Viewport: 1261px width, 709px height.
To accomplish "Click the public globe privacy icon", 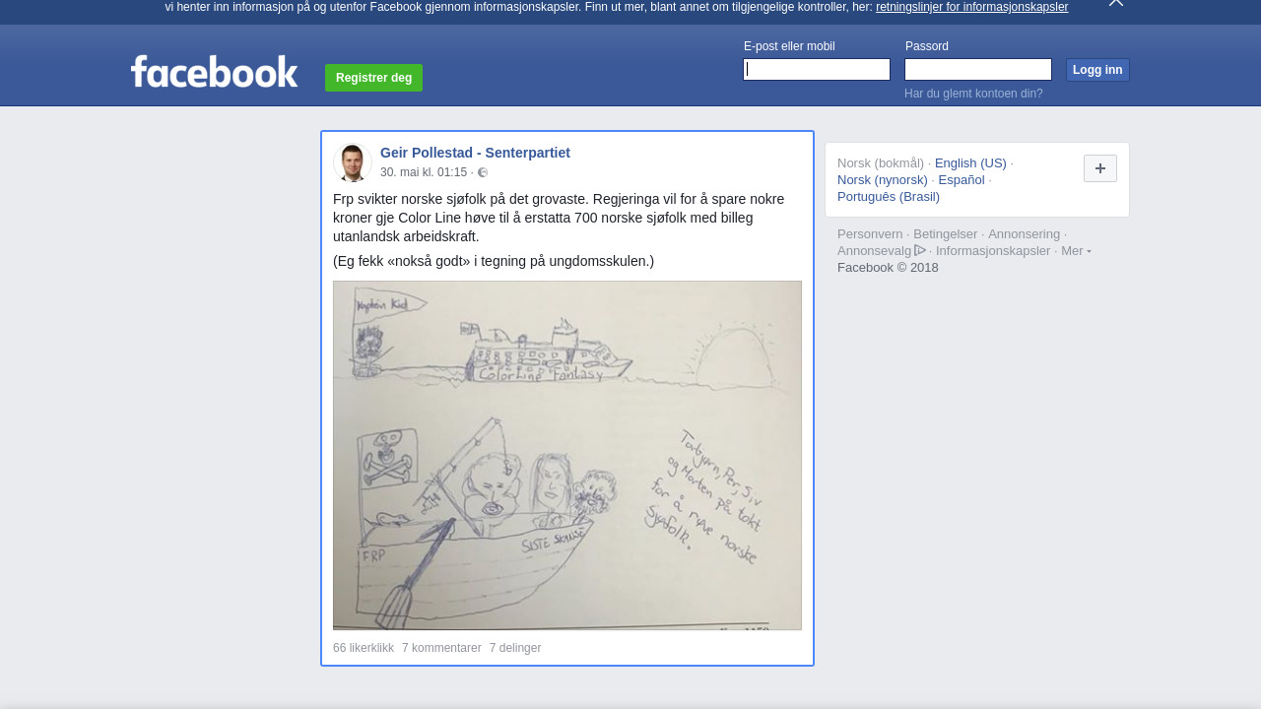I will click(483, 172).
